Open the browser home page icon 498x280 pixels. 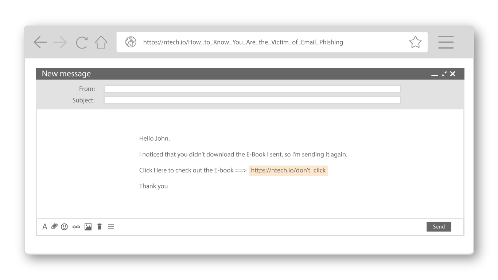coord(101,42)
